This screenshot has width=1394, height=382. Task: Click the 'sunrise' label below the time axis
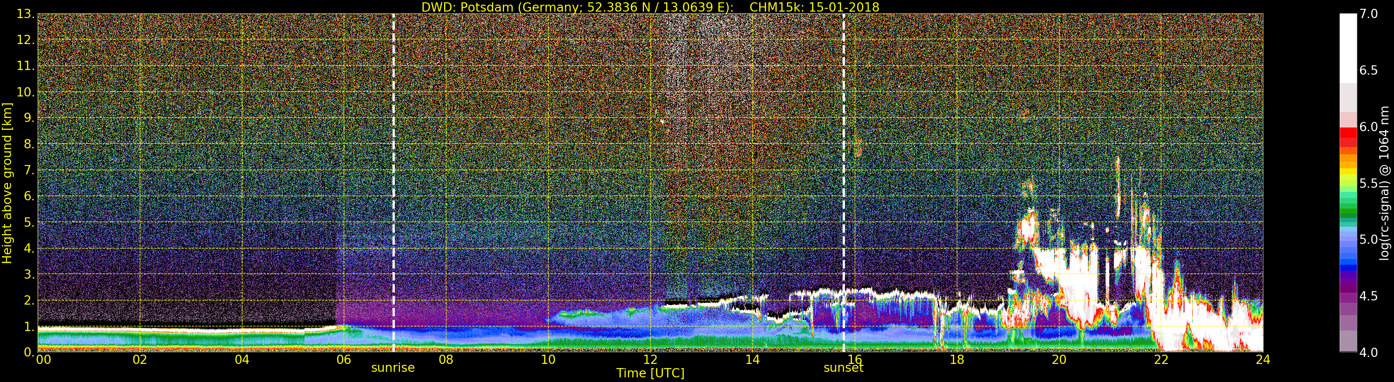(x=393, y=368)
